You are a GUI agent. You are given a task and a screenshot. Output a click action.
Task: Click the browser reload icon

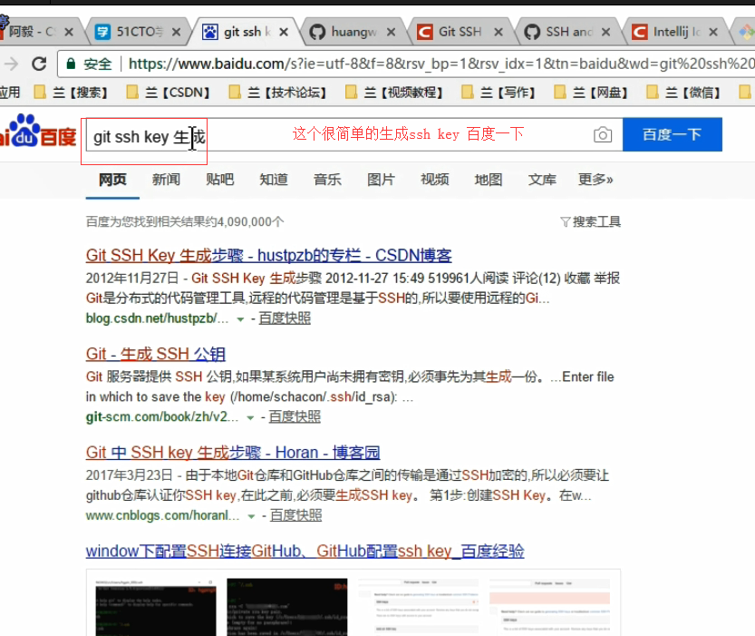[39, 64]
